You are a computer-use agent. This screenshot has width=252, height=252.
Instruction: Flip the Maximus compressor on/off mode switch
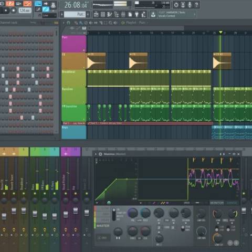tap(114, 214)
